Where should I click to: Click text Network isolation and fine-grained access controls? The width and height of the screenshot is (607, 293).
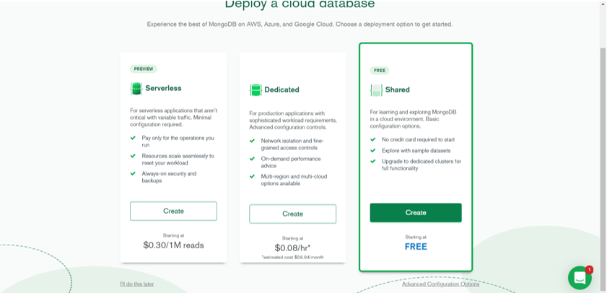pos(292,144)
